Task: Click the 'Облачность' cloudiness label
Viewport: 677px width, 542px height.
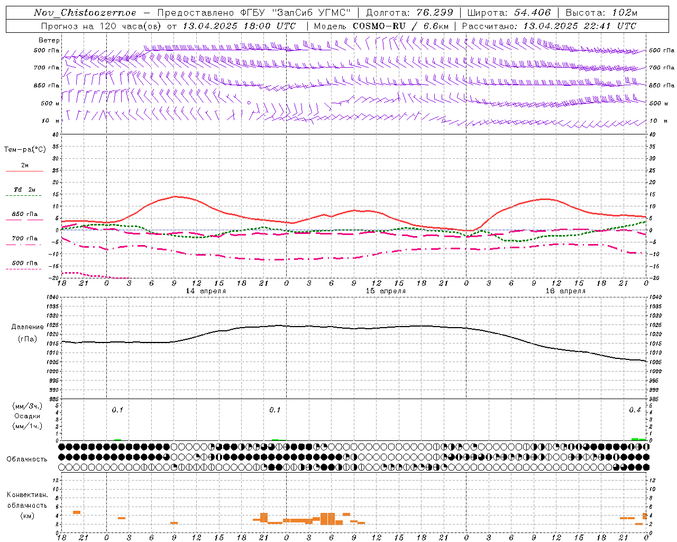Action: [x=27, y=459]
